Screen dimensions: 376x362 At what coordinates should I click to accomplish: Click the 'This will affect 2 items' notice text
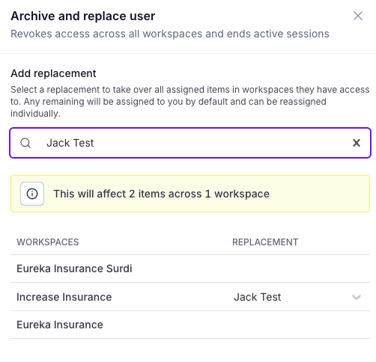[x=161, y=194]
